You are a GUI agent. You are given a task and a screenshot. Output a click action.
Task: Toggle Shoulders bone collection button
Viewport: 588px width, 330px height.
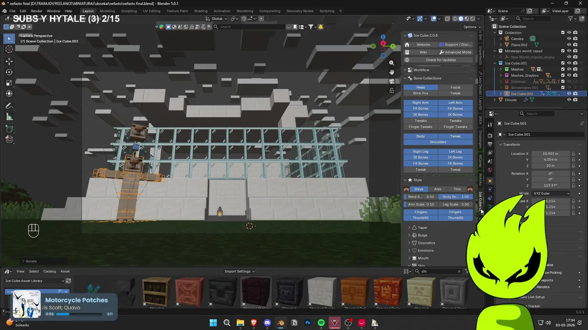click(x=438, y=142)
